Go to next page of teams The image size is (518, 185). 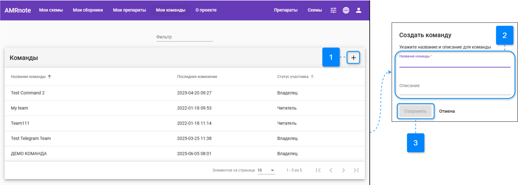point(343,170)
